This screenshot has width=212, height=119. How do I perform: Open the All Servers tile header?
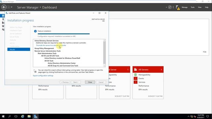click(x=148, y=69)
